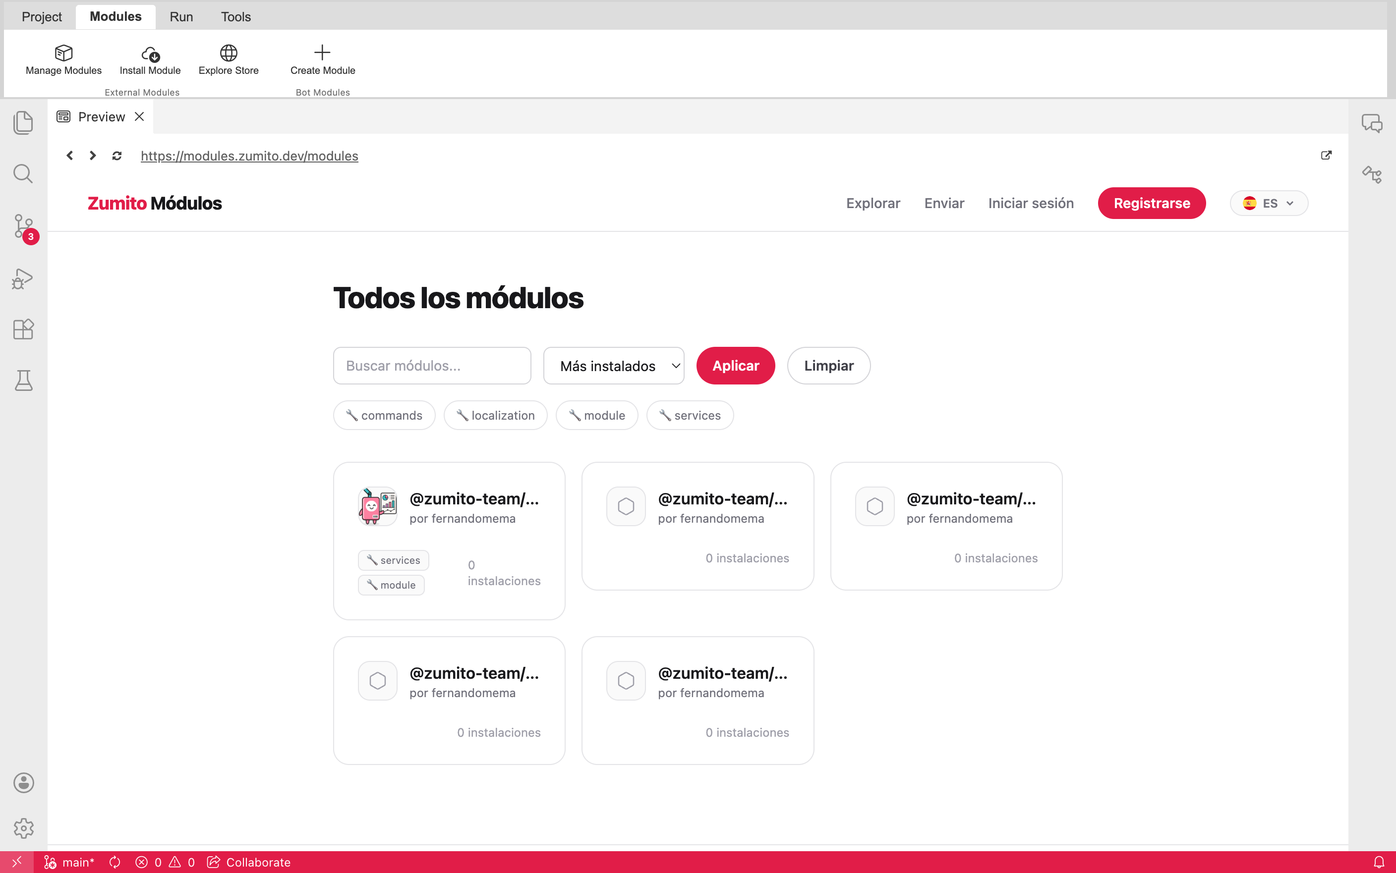The image size is (1396, 873).
Task: Click the Create Module plus icon
Action: tap(322, 53)
